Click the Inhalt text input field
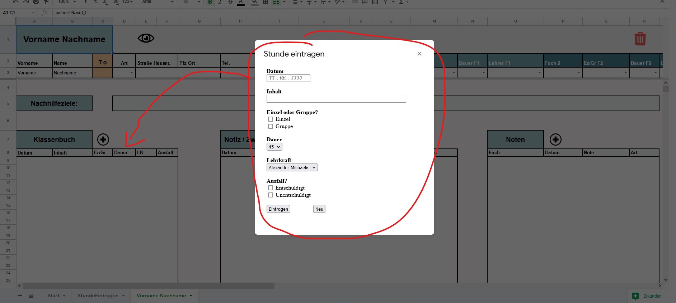Image resolution: width=676 pixels, height=303 pixels. [336, 99]
